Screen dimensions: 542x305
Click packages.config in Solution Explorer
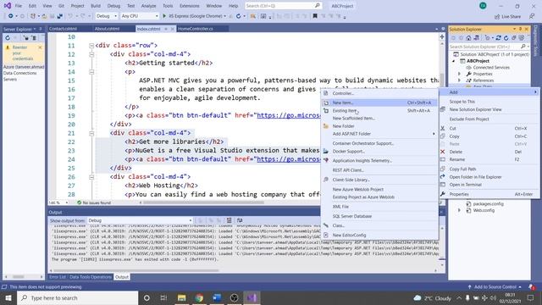[x=488, y=204]
